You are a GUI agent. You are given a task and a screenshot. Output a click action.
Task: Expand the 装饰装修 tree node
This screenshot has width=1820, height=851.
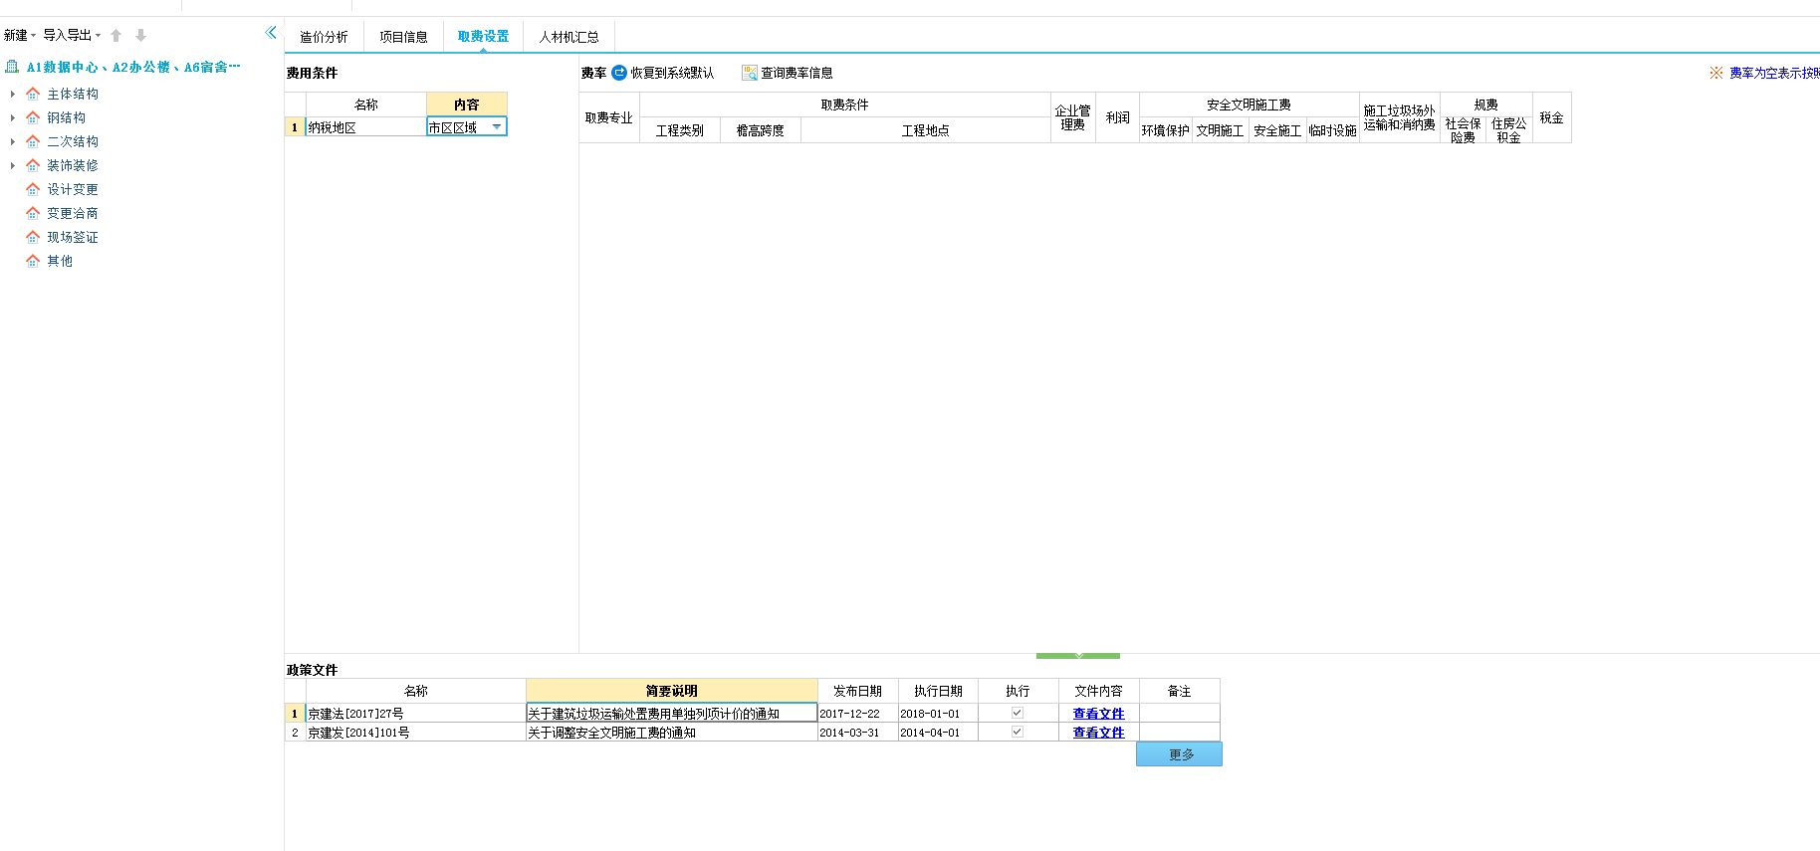coord(12,165)
